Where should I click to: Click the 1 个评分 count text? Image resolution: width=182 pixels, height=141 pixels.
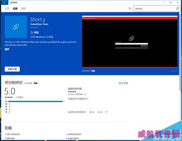tap(19, 97)
